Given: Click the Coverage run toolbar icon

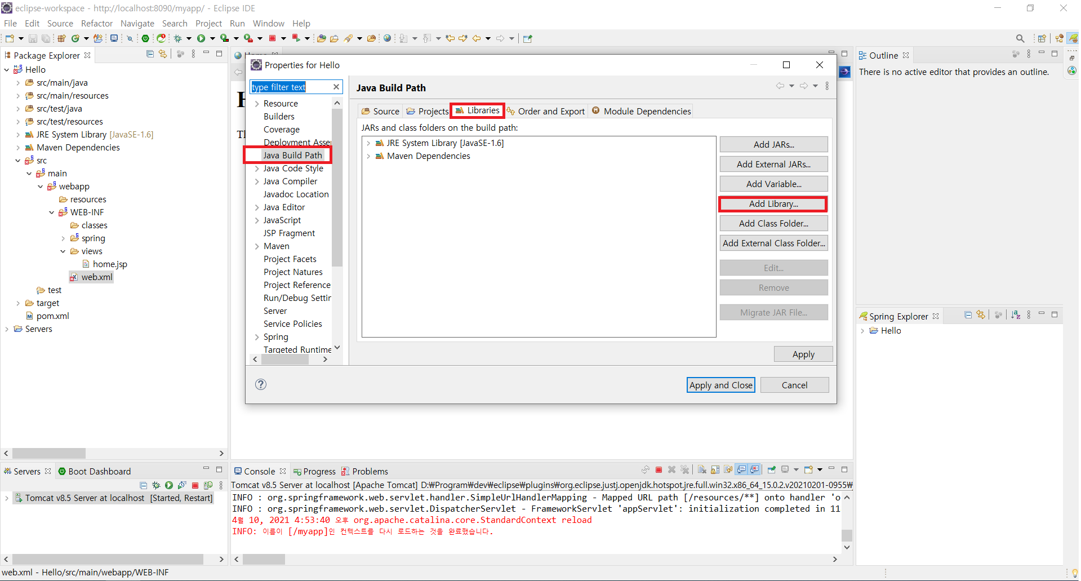Looking at the screenshot, I should click(224, 38).
